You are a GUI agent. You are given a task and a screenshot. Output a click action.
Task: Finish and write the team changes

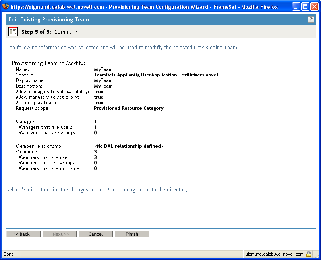point(132,234)
